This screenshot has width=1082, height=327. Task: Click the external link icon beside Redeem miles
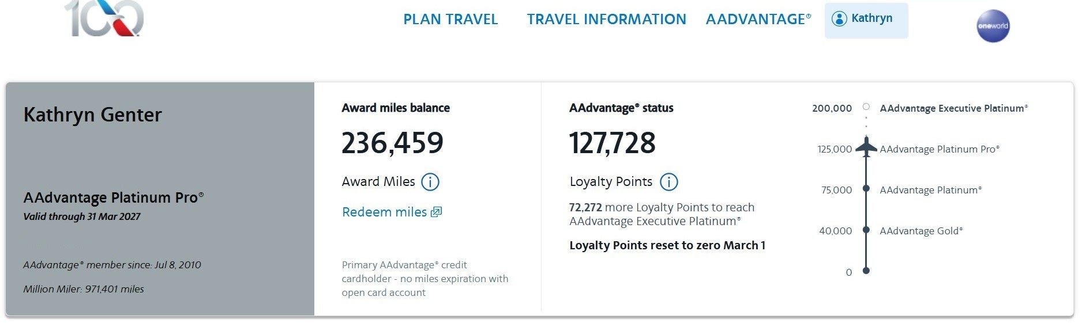(437, 212)
